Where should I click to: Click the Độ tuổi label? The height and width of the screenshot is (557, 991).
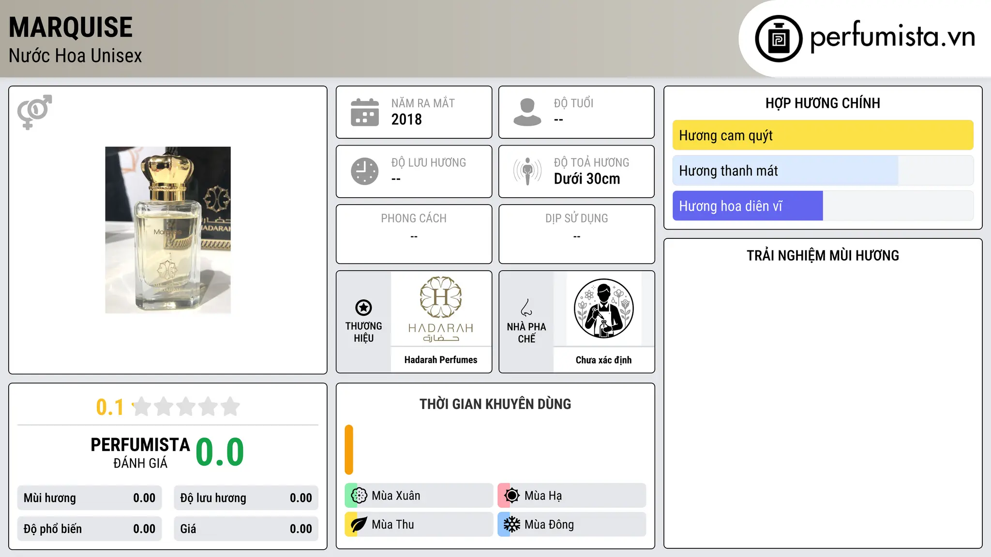573,103
